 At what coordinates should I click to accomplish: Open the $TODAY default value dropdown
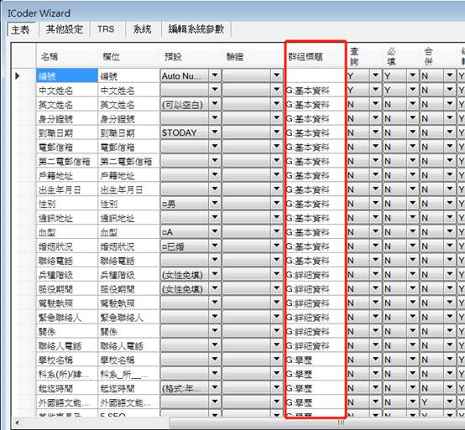215,132
